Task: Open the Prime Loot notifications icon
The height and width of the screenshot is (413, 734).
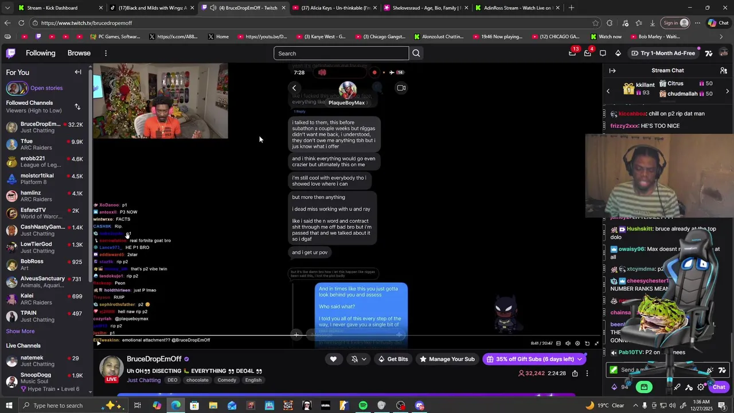Action: coord(572,53)
